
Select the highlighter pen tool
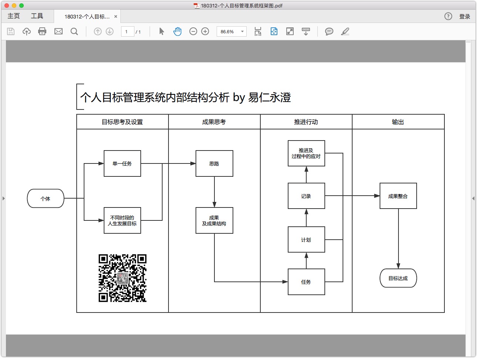pos(345,31)
